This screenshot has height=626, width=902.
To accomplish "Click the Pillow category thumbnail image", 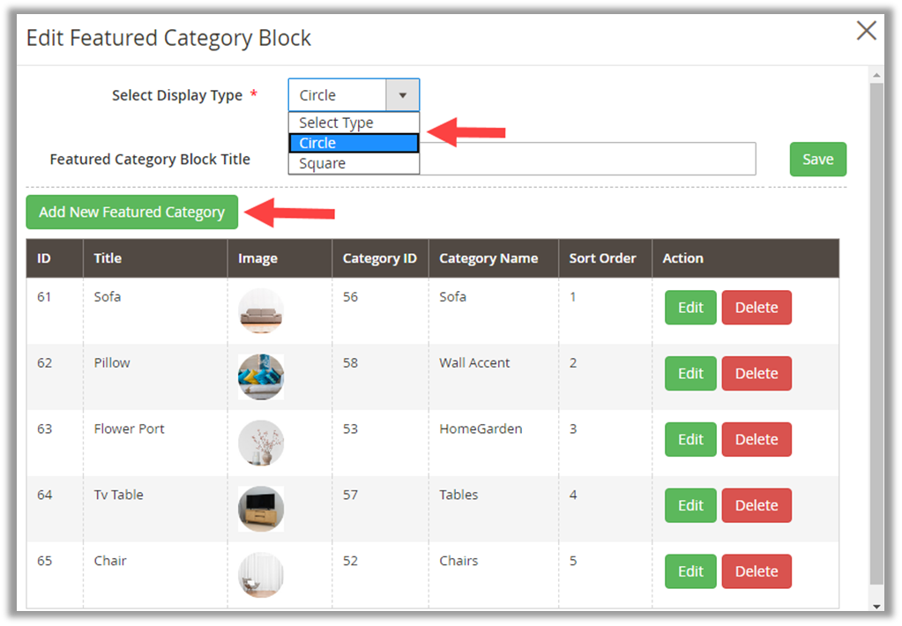I will pyautogui.click(x=261, y=376).
